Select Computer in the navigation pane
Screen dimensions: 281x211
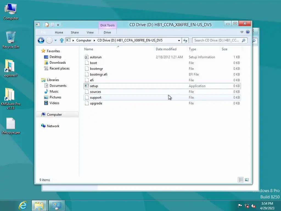(x=57, y=115)
